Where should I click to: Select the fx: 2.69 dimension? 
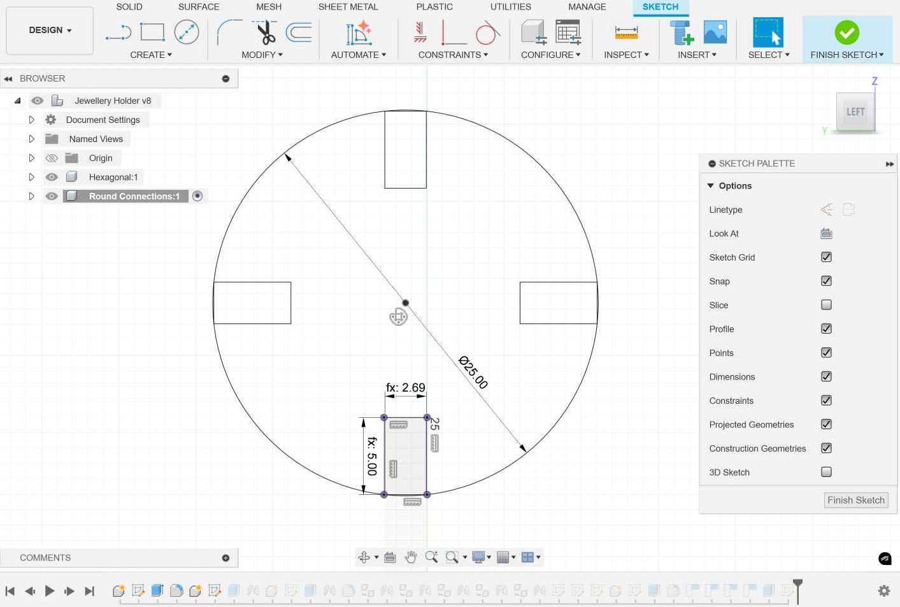[x=406, y=387]
